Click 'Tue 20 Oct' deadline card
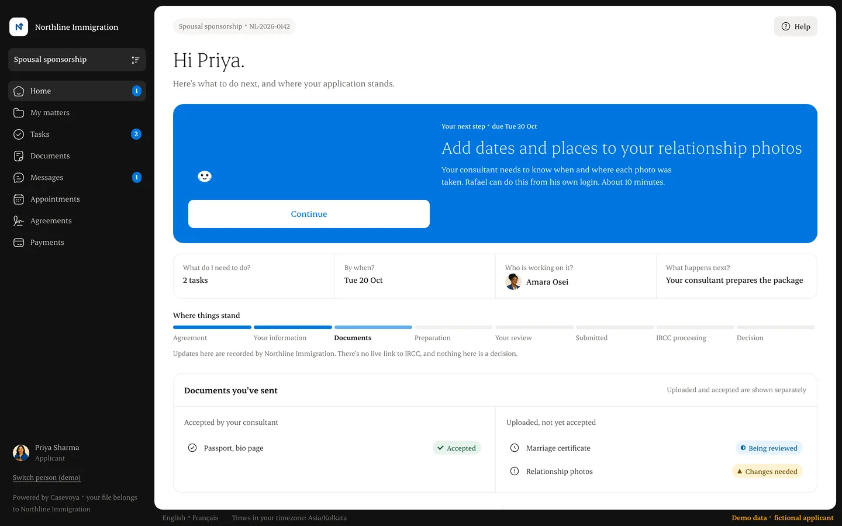Image resolution: width=842 pixels, height=526 pixels. pyautogui.click(x=415, y=276)
